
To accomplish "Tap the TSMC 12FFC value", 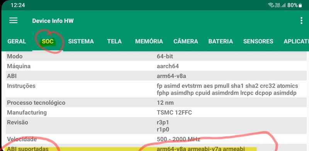I will pyautogui.click(x=175, y=112).
